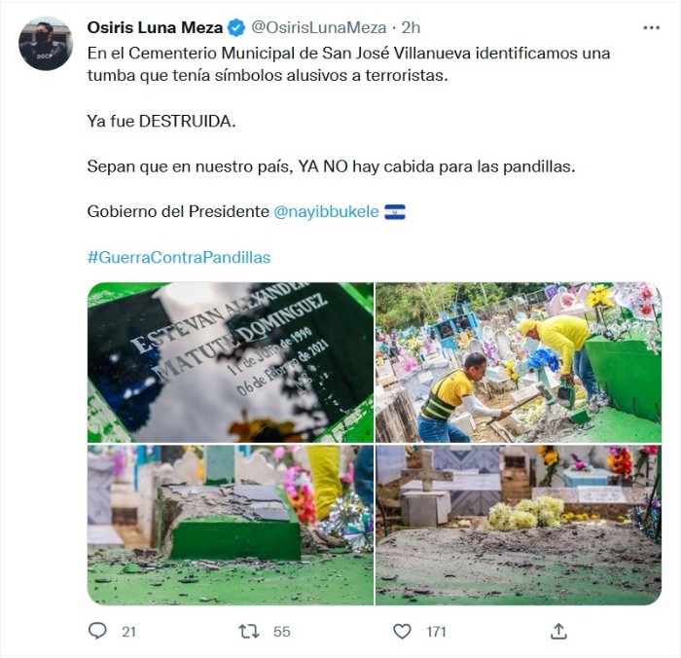Click the reply speech bubble icon
This screenshot has width=681, height=658.
click(97, 631)
